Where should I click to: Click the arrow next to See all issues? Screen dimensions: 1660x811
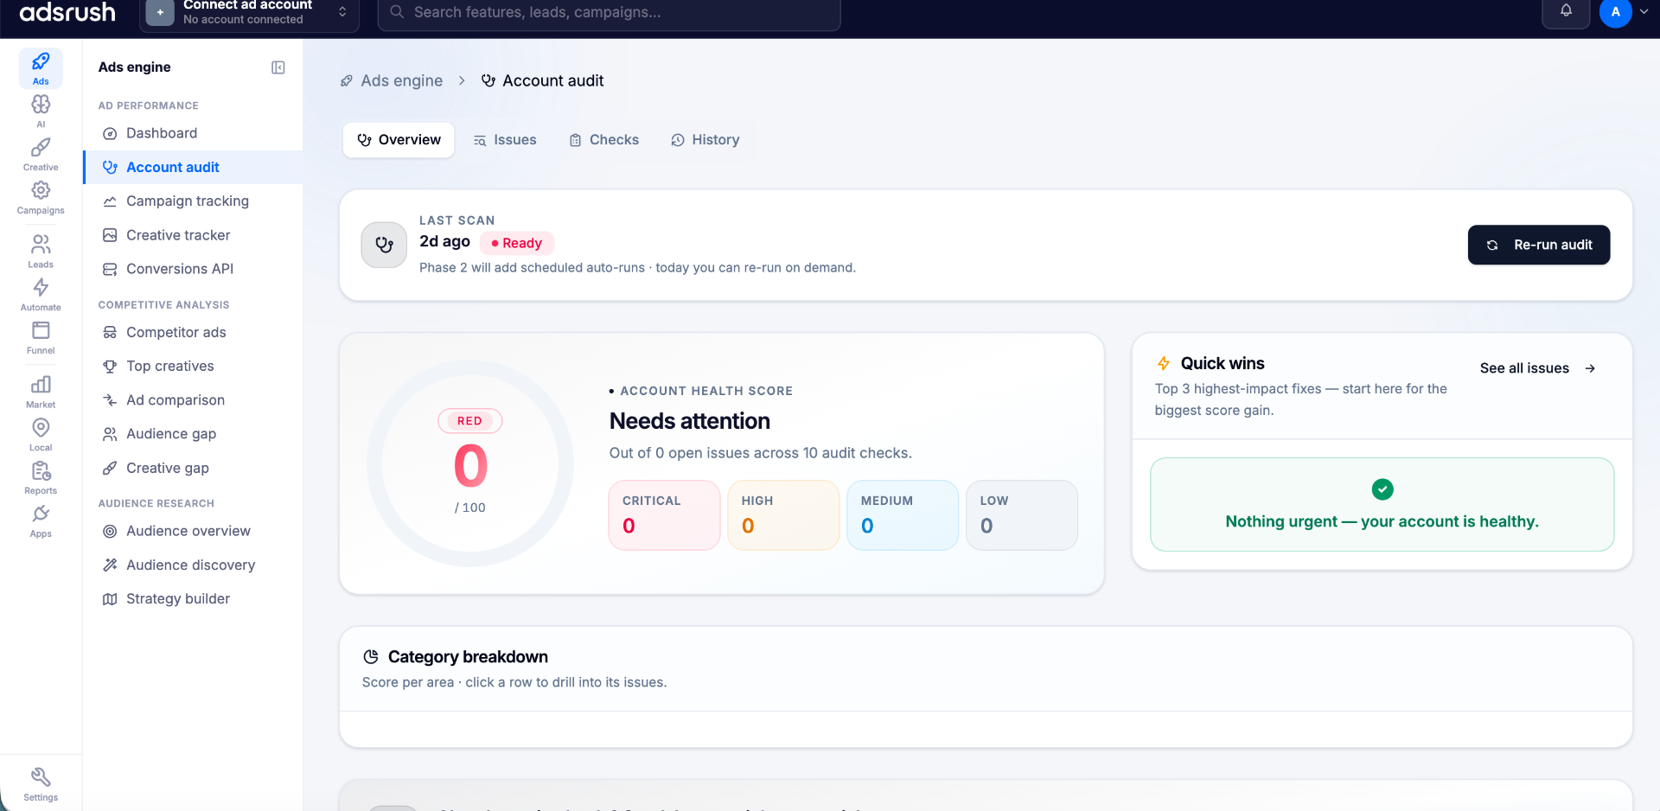click(1590, 368)
